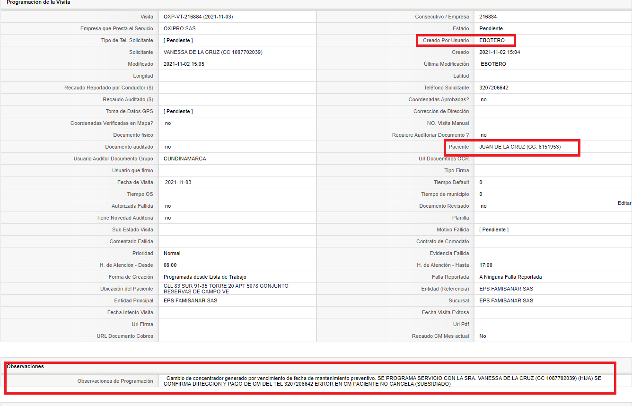The image size is (632, 406).
Task: Click Sucursal value EPS FAMISANAR SAS
Action: (506, 300)
